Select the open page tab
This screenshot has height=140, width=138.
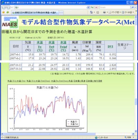point(35,12)
